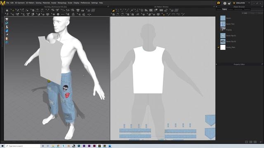Image resolution: width=264 pixels, height=148 pixels.
Task: Toggle the blue fourth icon in 3D sidebar
Action: click(x=7, y=31)
